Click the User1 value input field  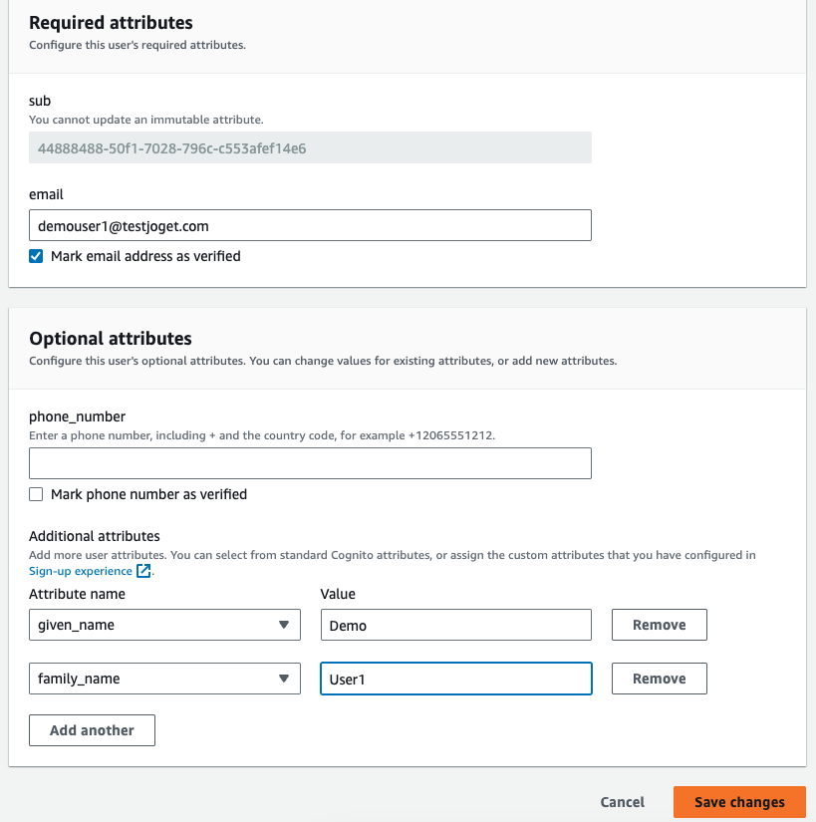pyautogui.click(x=455, y=680)
